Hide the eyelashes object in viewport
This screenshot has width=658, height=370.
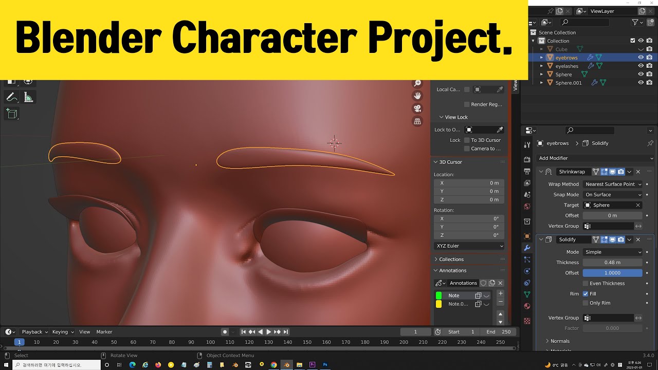click(x=641, y=66)
